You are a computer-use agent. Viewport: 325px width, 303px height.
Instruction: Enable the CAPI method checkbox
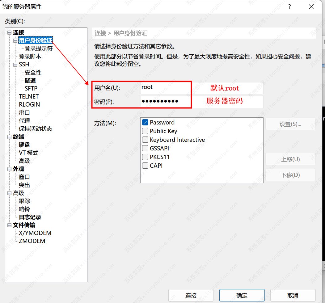[x=145, y=166]
